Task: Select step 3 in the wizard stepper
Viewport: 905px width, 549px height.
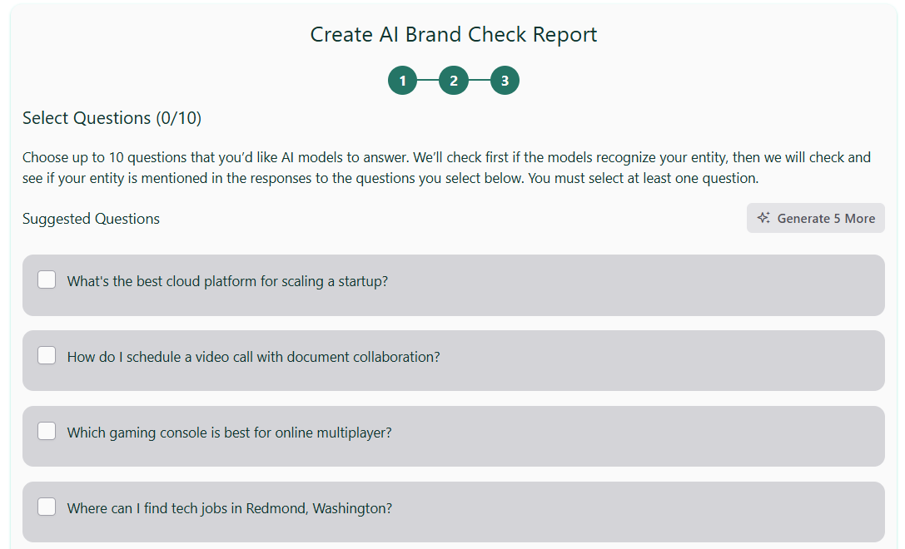Action: pos(505,81)
